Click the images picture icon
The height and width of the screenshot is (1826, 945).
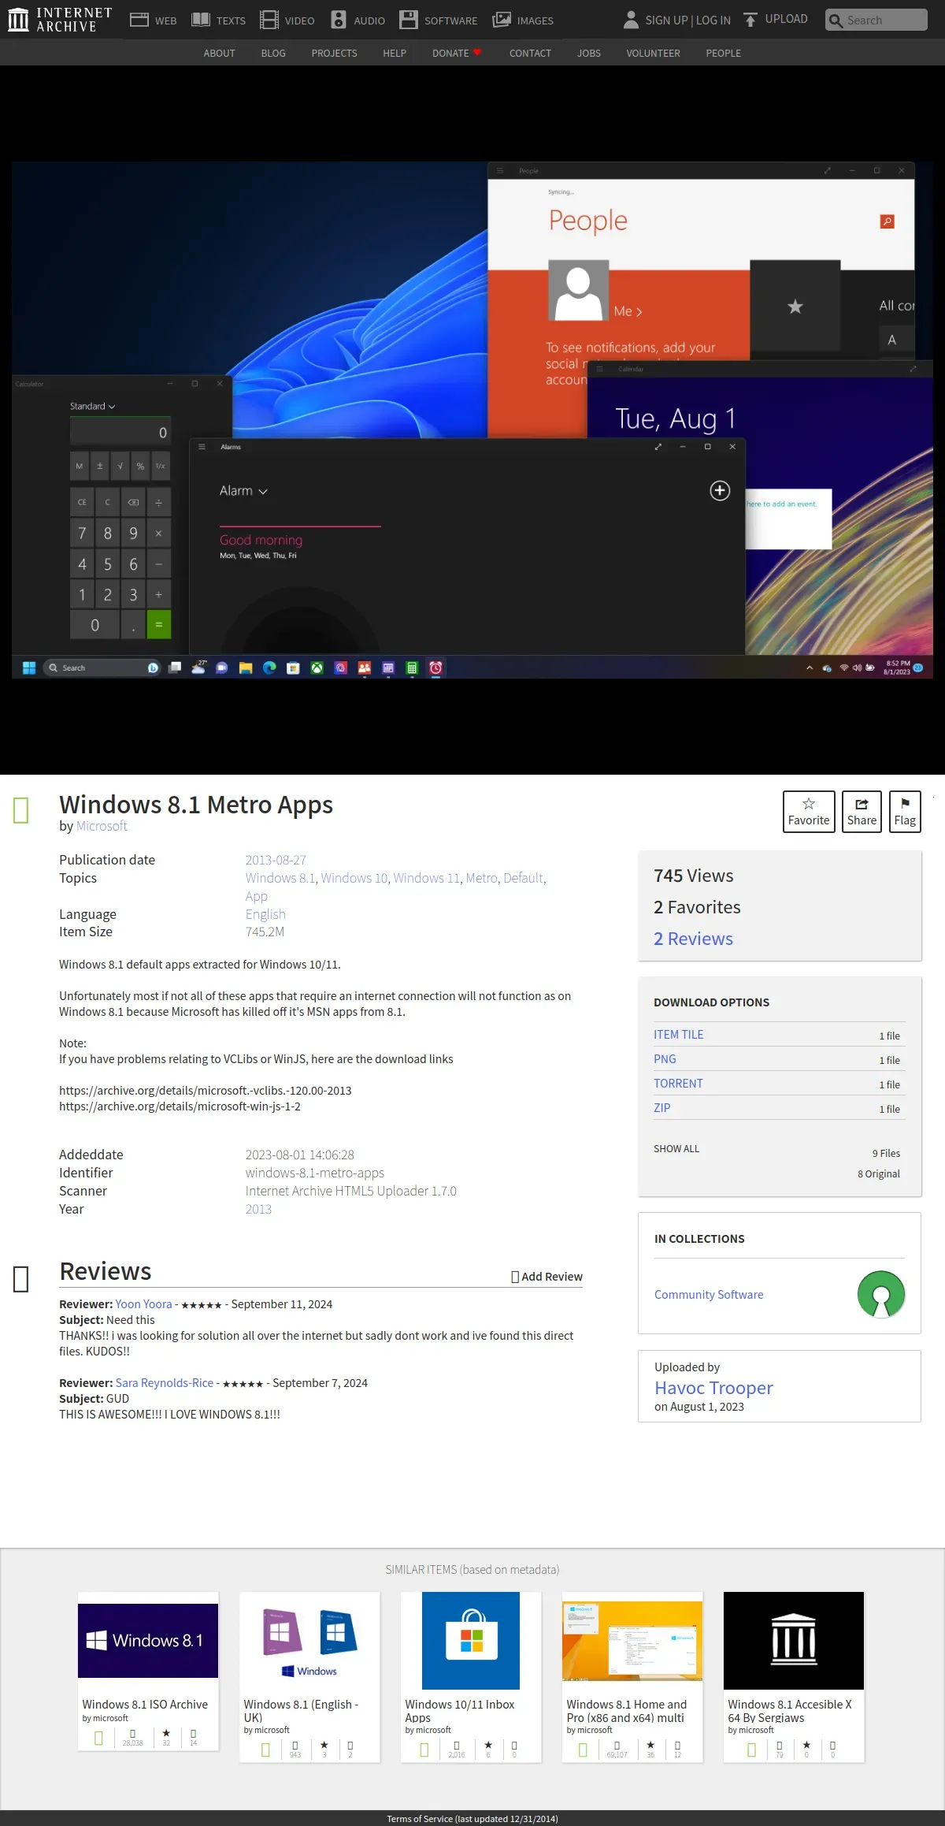(502, 20)
